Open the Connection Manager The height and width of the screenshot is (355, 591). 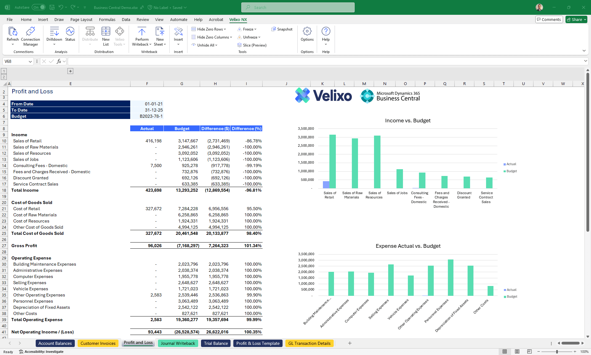(x=30, y=31)
